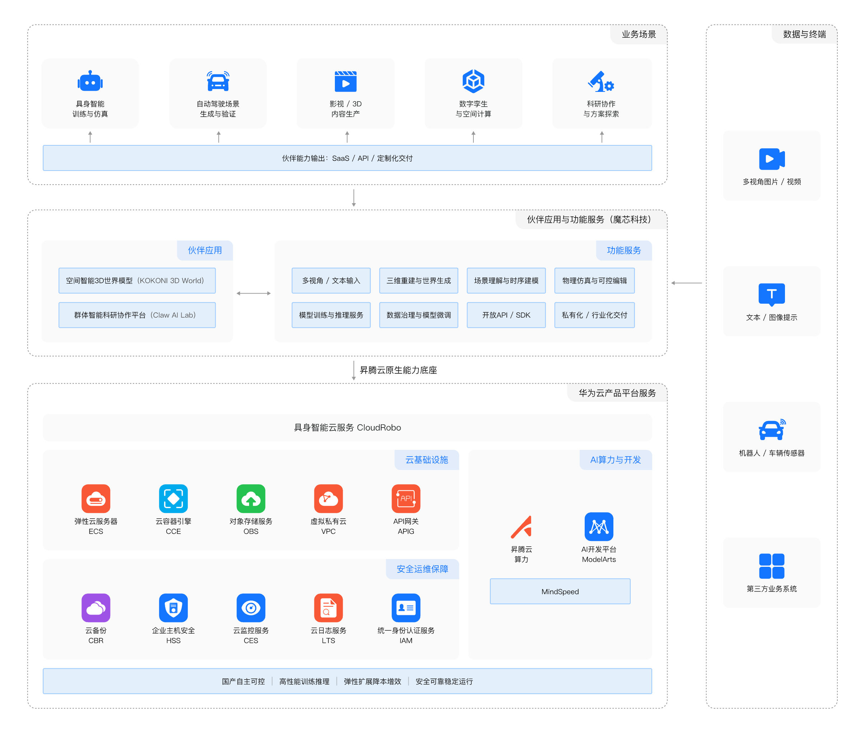Click the 国产自主可控 text
This screenshot has height=733, width=865.
[243, 681]
